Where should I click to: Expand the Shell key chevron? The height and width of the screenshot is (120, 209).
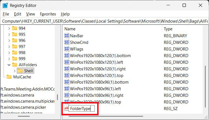point(15,71)
